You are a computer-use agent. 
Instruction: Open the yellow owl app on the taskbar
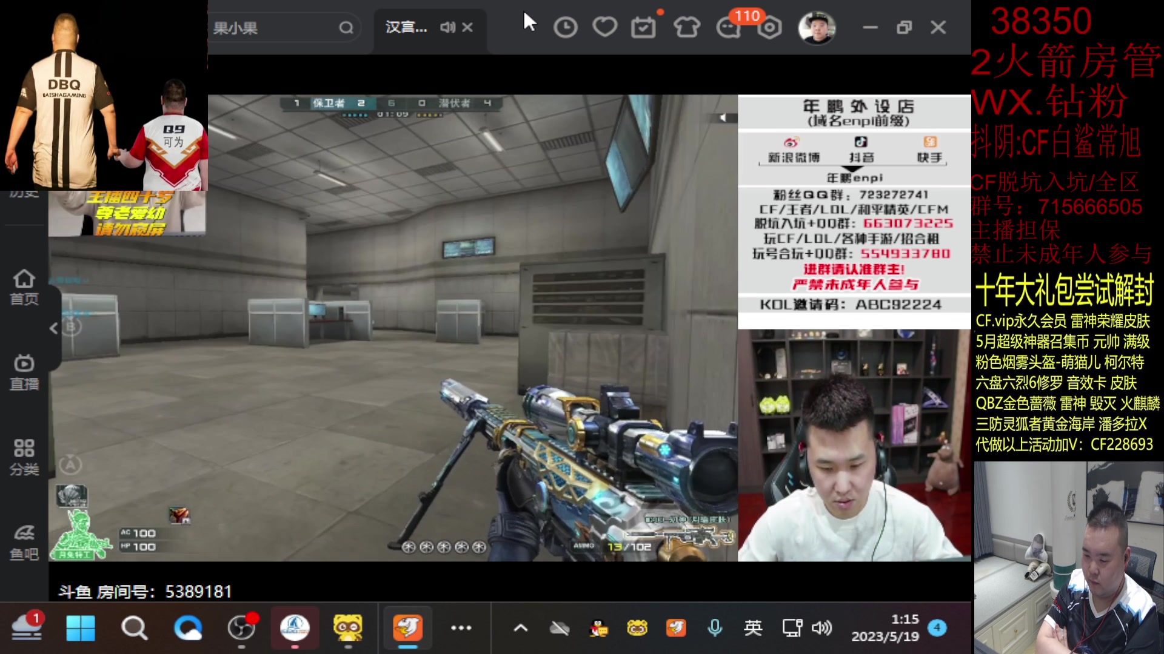pos(348,628)
